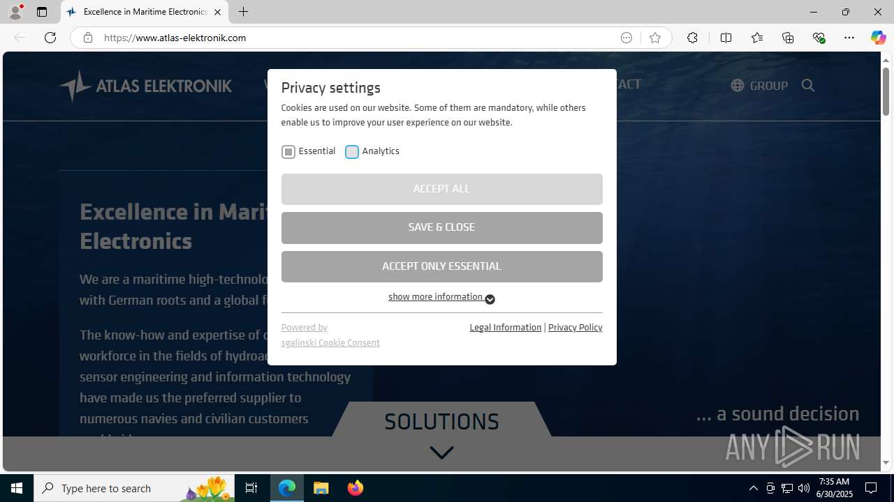The width and height of the screenshot is (894, 502).
Task: Click the Atlas Elektronik logo
Action: [x=145, y=86]
